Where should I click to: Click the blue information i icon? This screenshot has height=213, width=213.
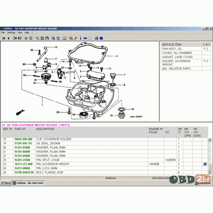pyautogui.click(x=80, y=38)
